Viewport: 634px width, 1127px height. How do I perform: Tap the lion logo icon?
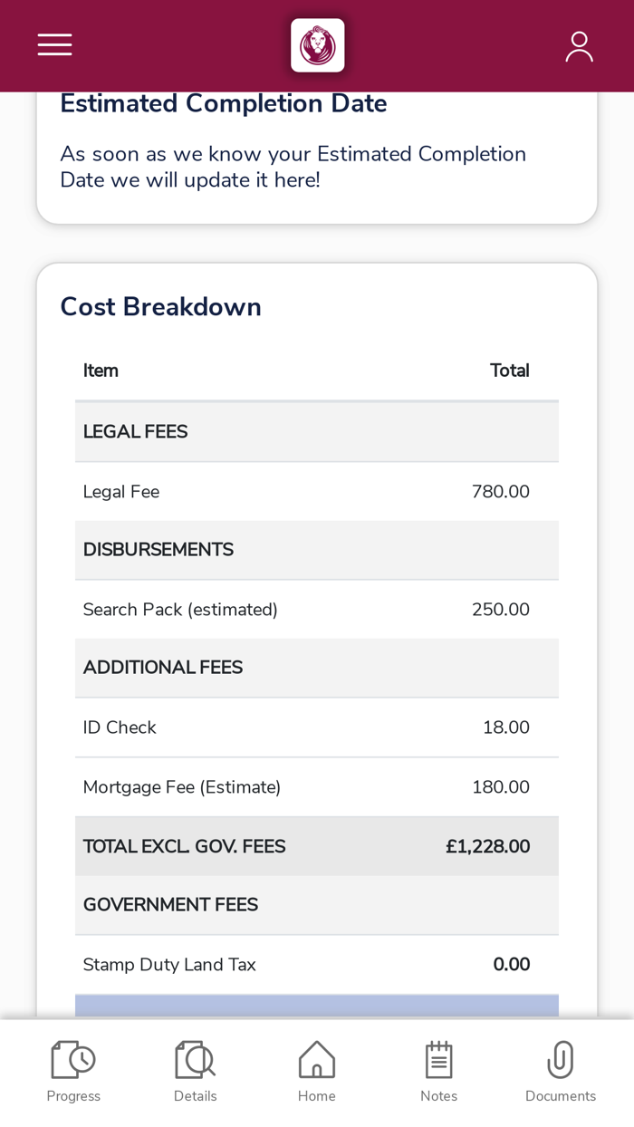[317, 45]
